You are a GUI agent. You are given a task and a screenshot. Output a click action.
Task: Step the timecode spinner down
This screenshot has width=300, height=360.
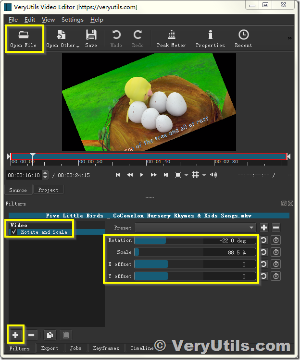[x=46, y=178]
